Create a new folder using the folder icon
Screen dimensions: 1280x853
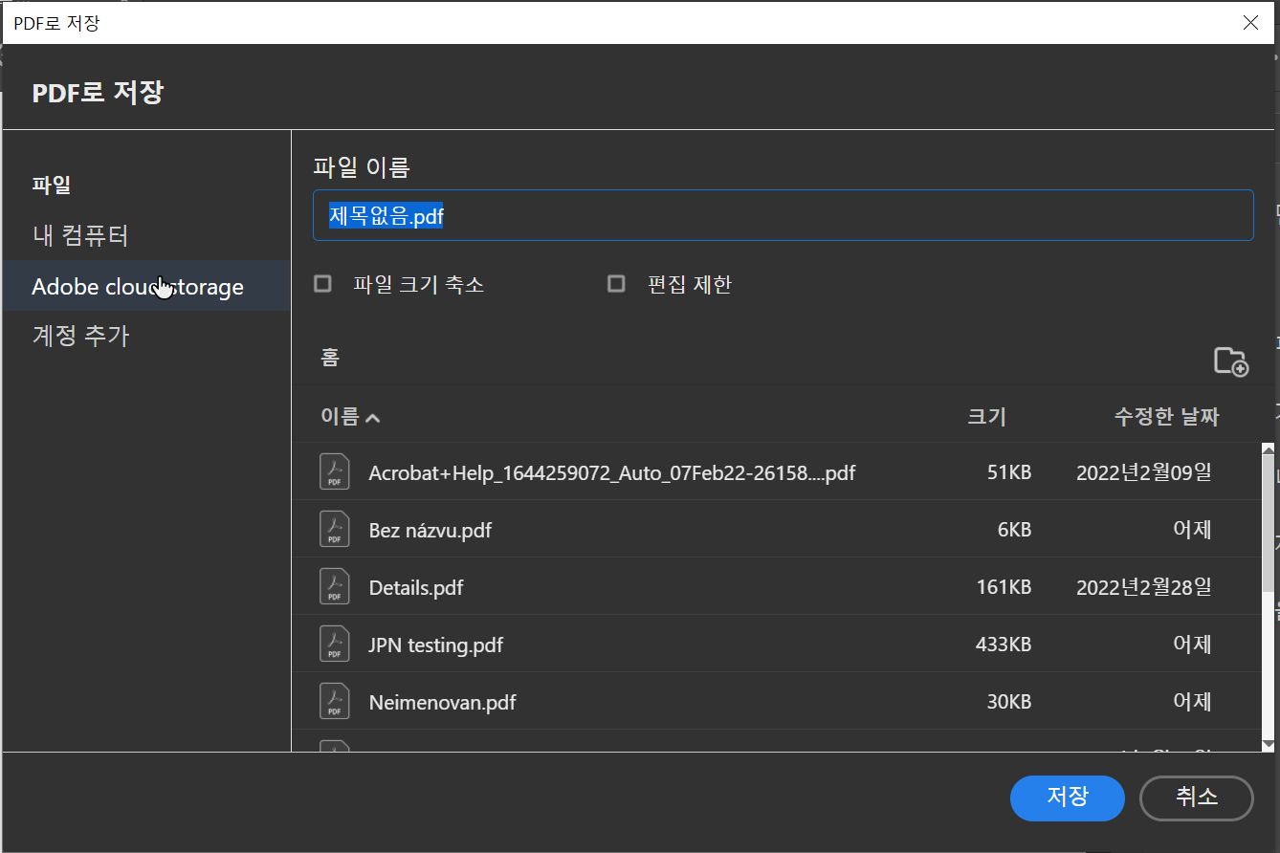pos(1232,361)
